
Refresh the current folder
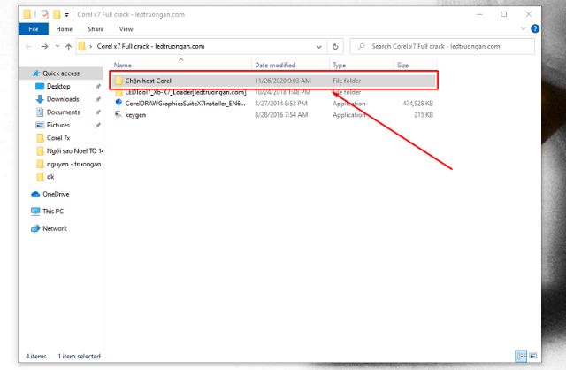tap(335, 47)
